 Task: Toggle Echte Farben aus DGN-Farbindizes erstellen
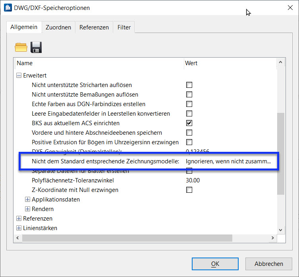(x=189, y=104)
